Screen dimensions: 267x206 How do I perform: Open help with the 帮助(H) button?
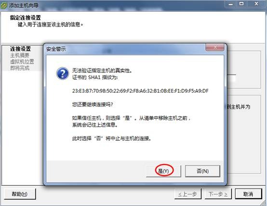point(20,194)
